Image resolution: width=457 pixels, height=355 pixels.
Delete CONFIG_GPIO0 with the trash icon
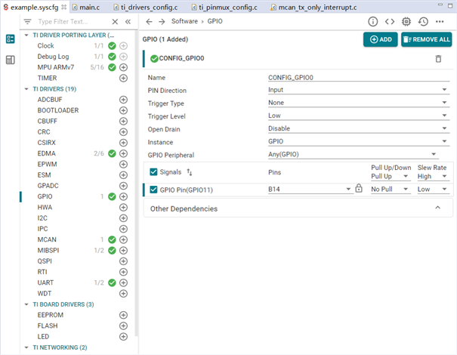(438, 59)
